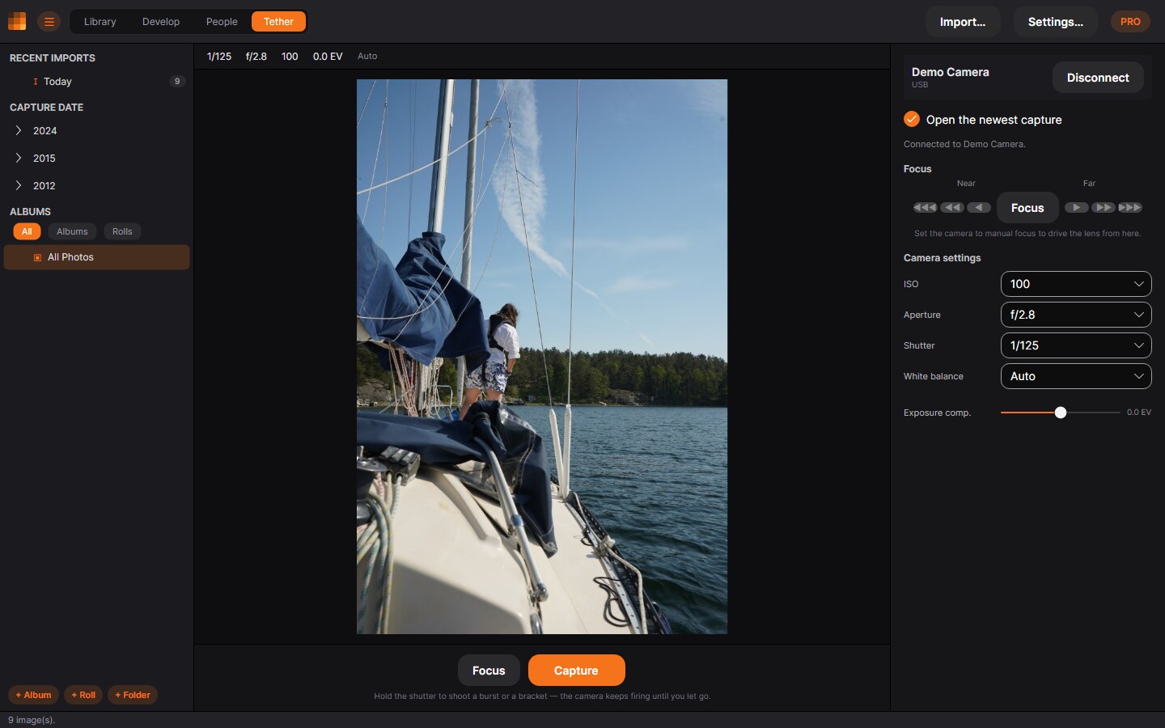Viewport: 1165px width, 728px height.
Task: Open the White balance dropdown
Action: coord(1076,376)
